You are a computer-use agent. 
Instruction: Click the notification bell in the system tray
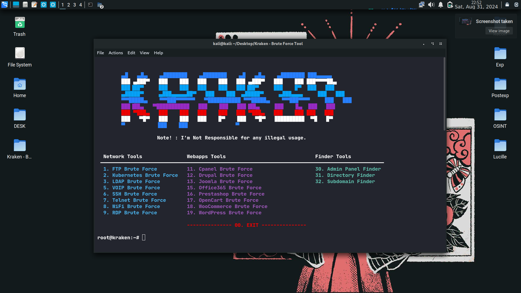(x=440, y=4)
